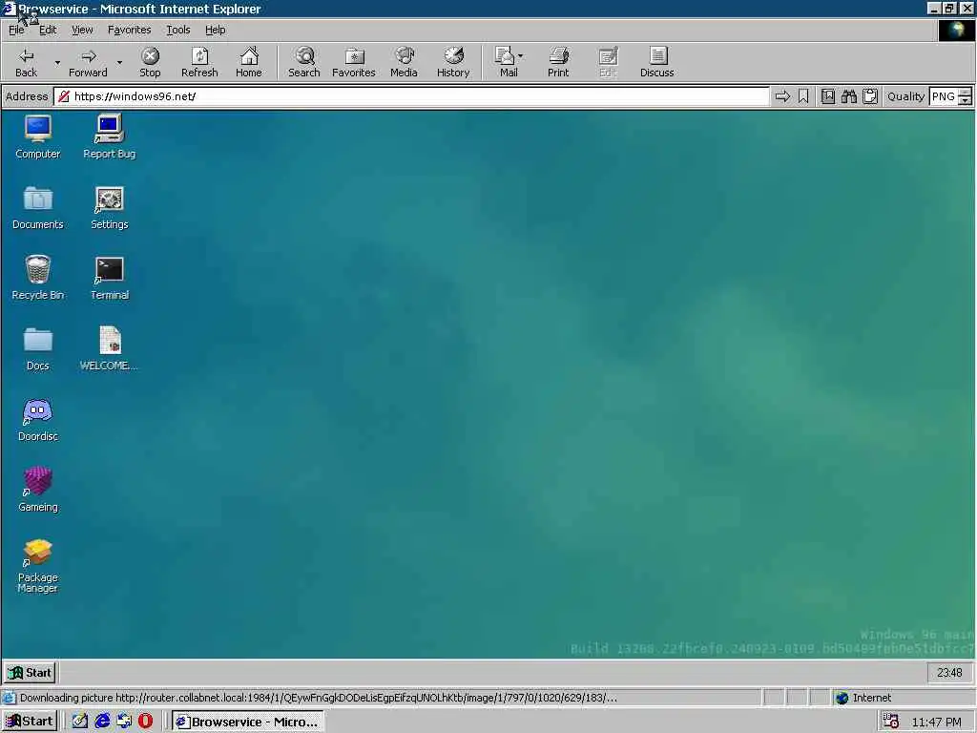Launch the Gameing shortcut
The height and width of the screenshot is (733, 977).
tap(38, 490)
